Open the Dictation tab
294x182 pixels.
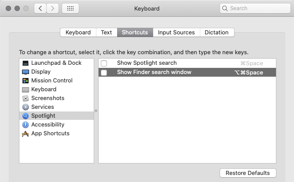pos(217,33)
